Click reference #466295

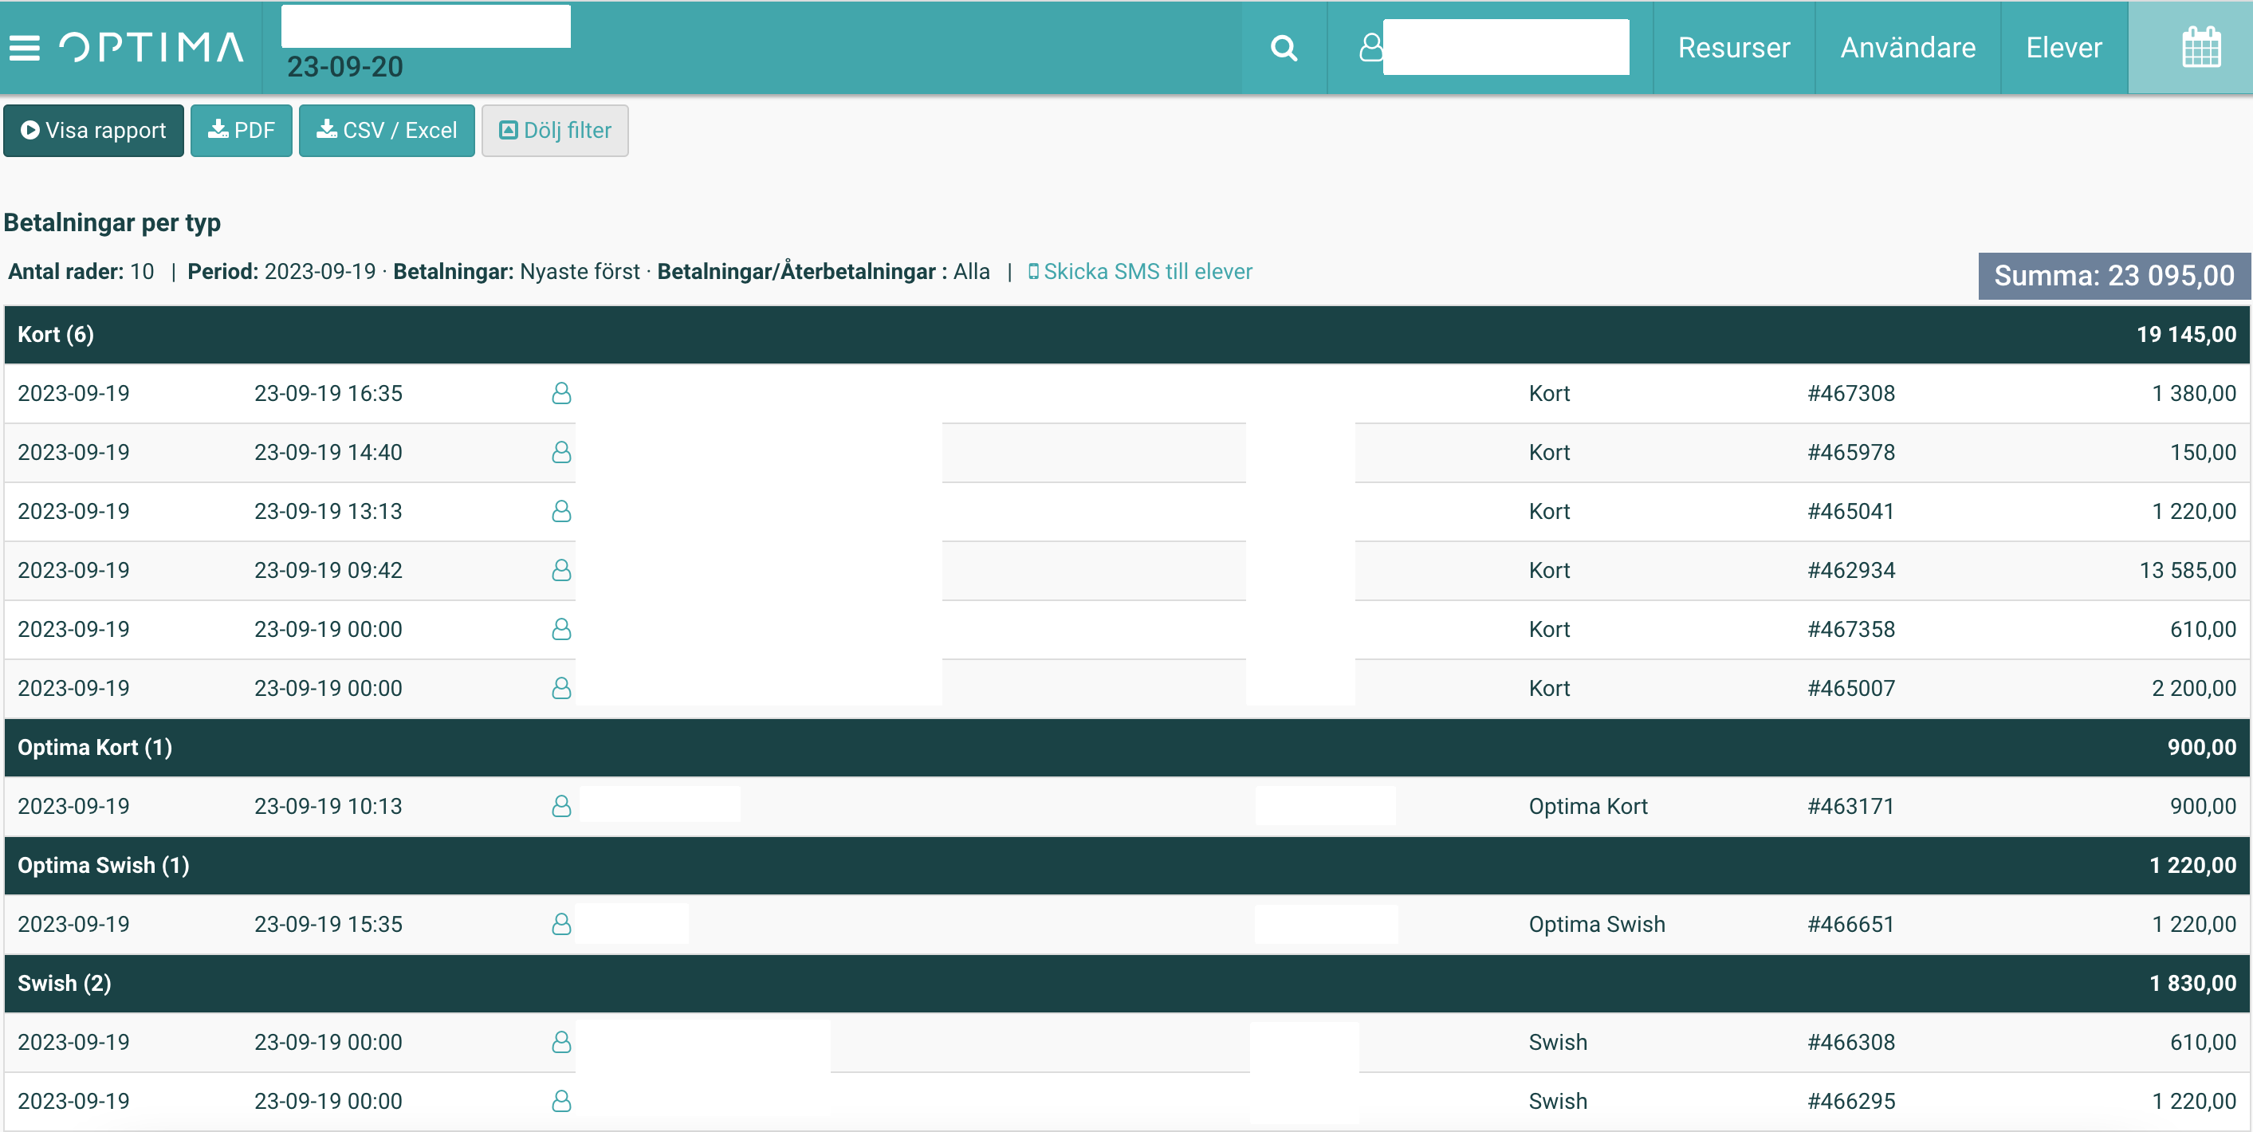[1850, 1100]
